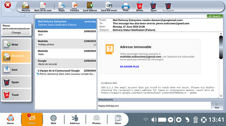Viewport: 226px width, 126px height.
Task: Click the email search input field
Action: click(x=121, y=16)
